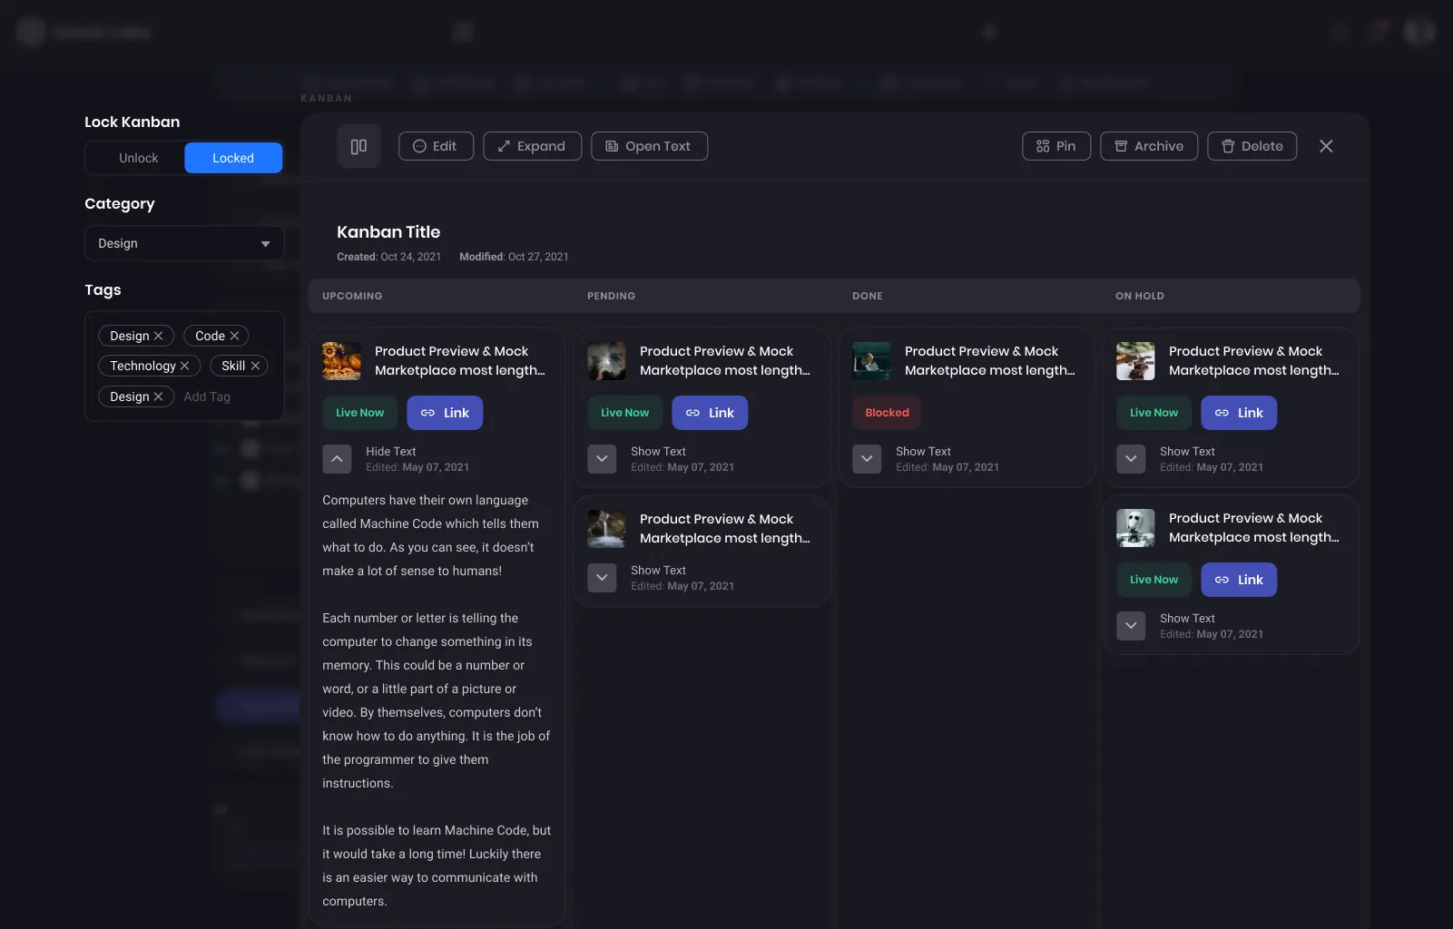Open thumbnail of first Upcoming card

[341, 361]
